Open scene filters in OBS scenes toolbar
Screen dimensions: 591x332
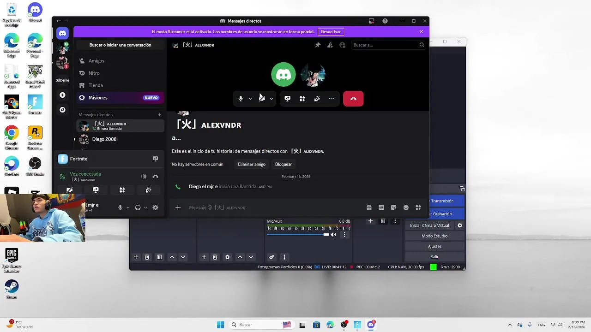point(159,257)
